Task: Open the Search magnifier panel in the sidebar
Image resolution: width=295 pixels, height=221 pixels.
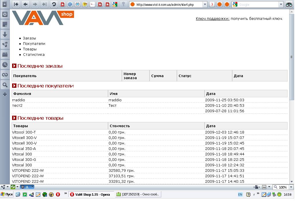Action: point(5,85)
